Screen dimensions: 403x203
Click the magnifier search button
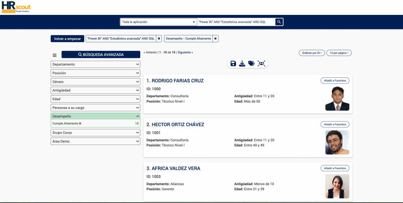(279, 22)
